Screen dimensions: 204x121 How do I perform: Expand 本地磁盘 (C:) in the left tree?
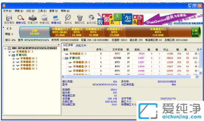click(9, 52)
